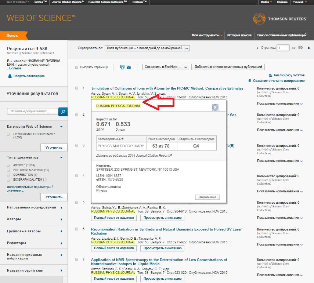Click the ...Больше link under the search query

tap(14, 68)
